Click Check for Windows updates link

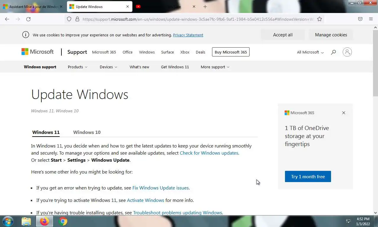pos(209,153)
